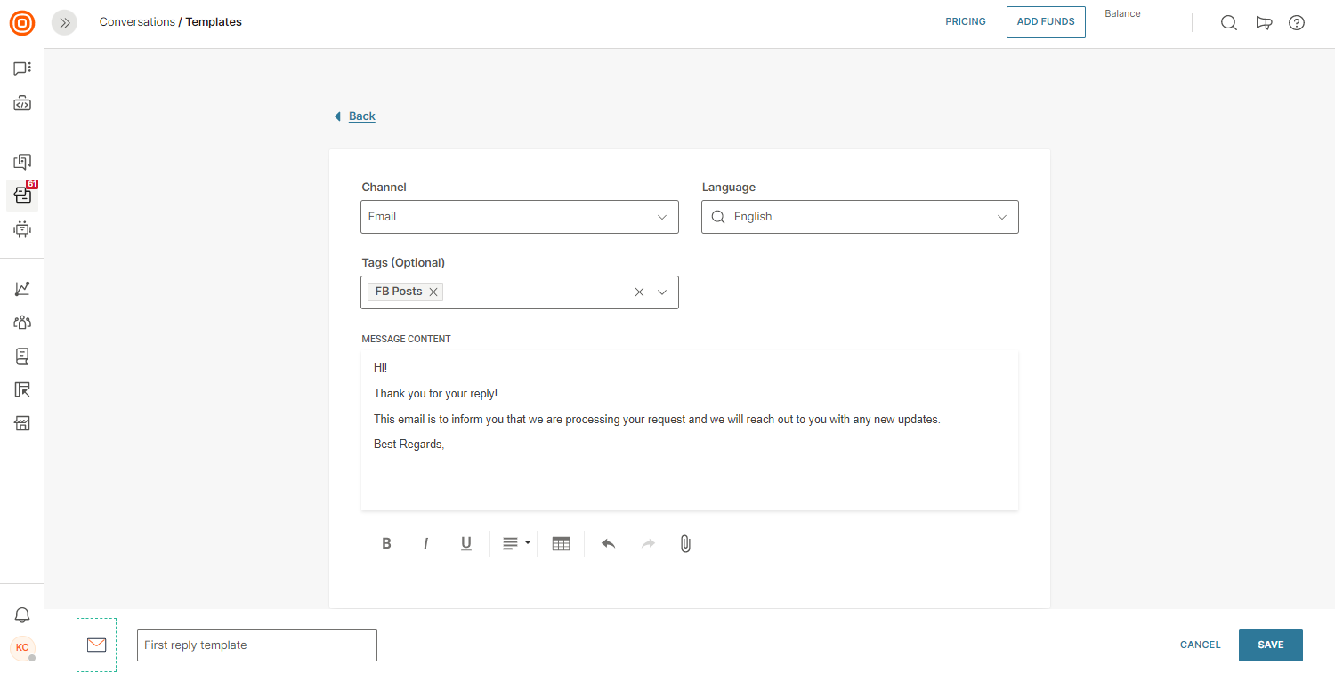Image resolution: width=1335 pixels, height=681 pixels.
Task: Remove the FB Posts tag
Action: tap(433, 292)
